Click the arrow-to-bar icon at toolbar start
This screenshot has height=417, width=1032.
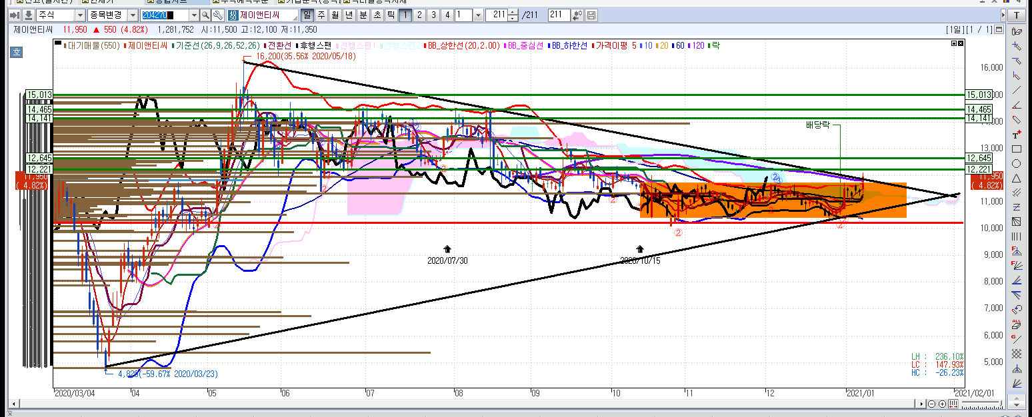15,15
